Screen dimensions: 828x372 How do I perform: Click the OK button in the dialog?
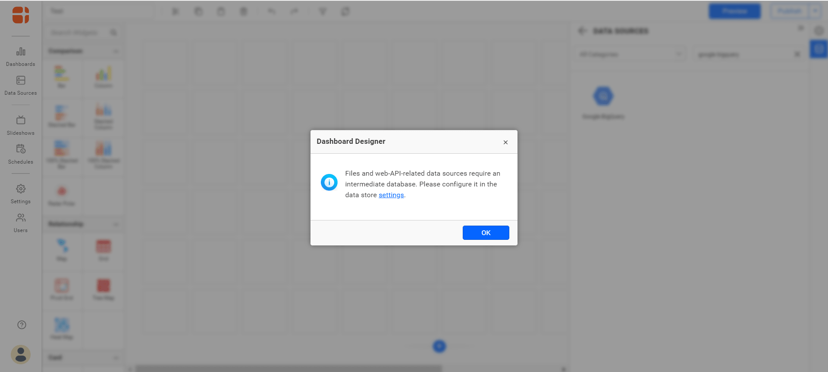pos(486,232)
